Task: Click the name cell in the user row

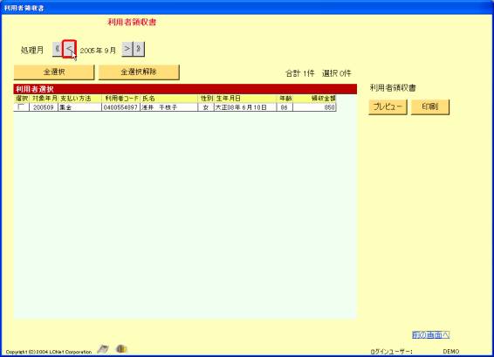Action: (x=169, y=107)
